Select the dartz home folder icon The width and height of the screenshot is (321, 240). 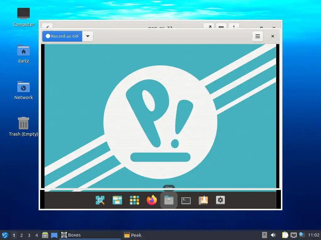click(24, 54)
